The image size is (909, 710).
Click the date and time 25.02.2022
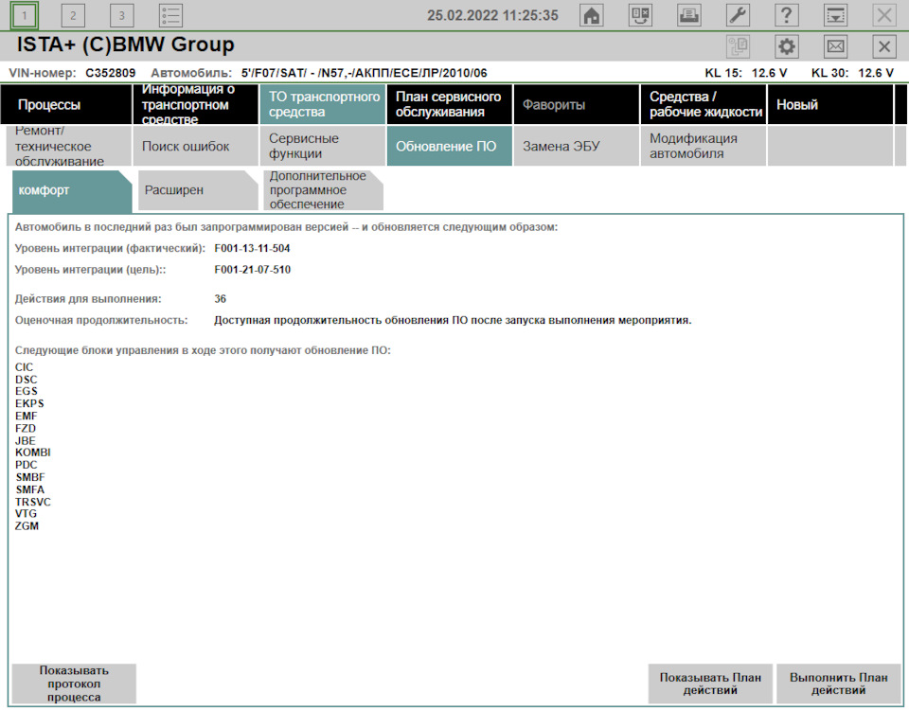(x=492, y=15)
